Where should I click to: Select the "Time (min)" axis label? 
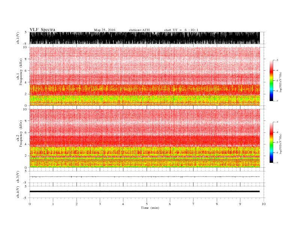tap(150, 208)
